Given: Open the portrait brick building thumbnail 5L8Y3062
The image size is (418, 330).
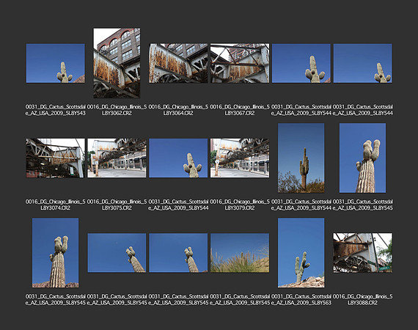Looking at the screenshot, I should tap(117, 63).
